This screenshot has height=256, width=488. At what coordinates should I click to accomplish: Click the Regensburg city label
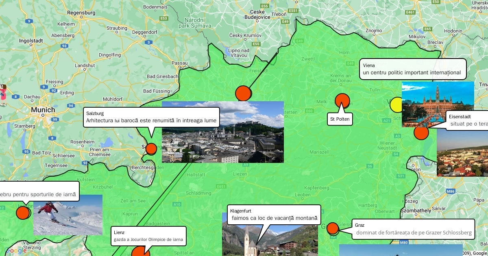[x=81, y=13]
